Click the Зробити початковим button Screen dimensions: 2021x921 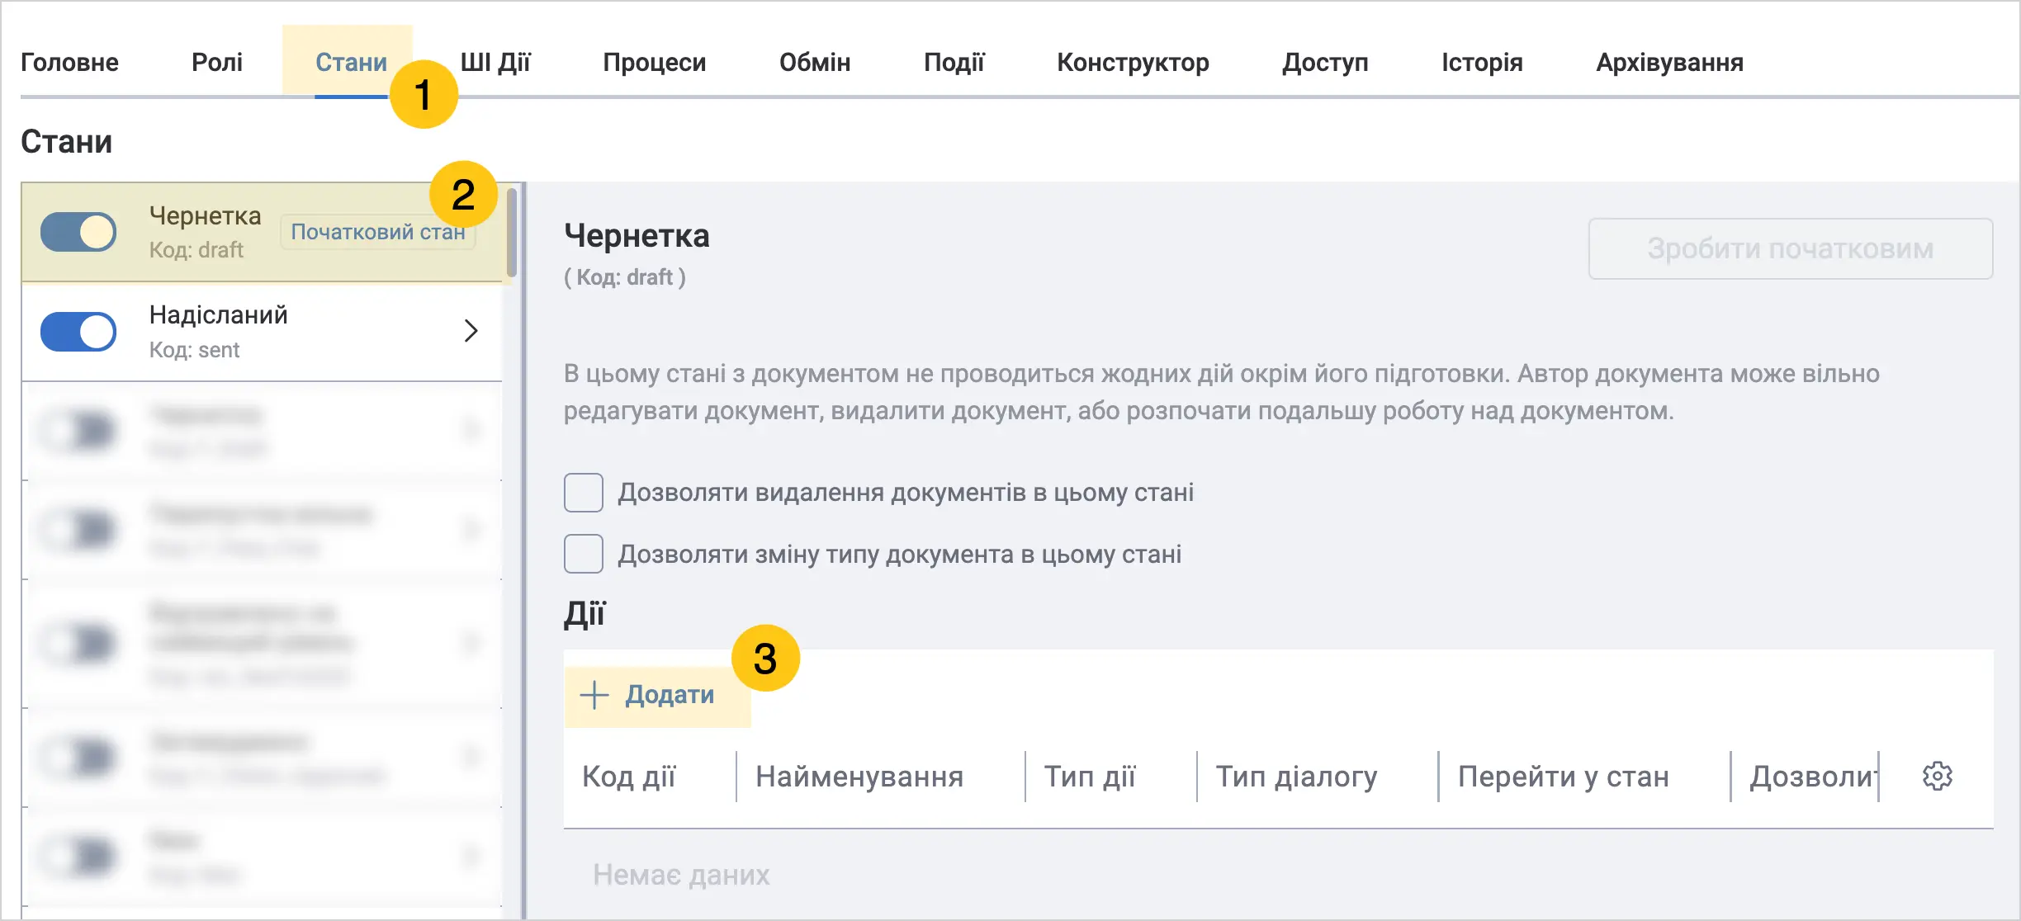point(1791,248)
